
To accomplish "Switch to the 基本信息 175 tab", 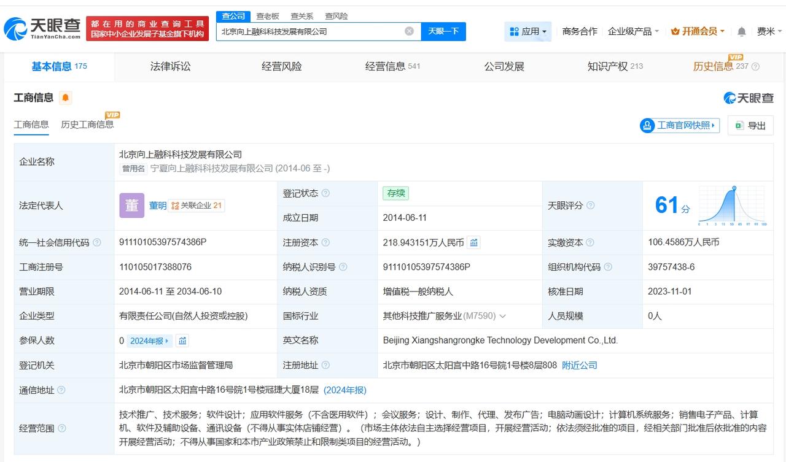I will [59, 66].
